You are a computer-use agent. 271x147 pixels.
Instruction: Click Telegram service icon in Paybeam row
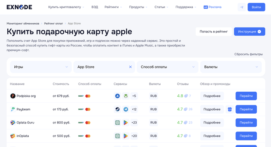[126, 109]
